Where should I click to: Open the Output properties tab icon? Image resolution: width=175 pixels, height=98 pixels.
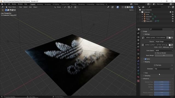click(x=138, y=40)
